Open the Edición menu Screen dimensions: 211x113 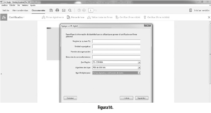(x=13, y=5)
